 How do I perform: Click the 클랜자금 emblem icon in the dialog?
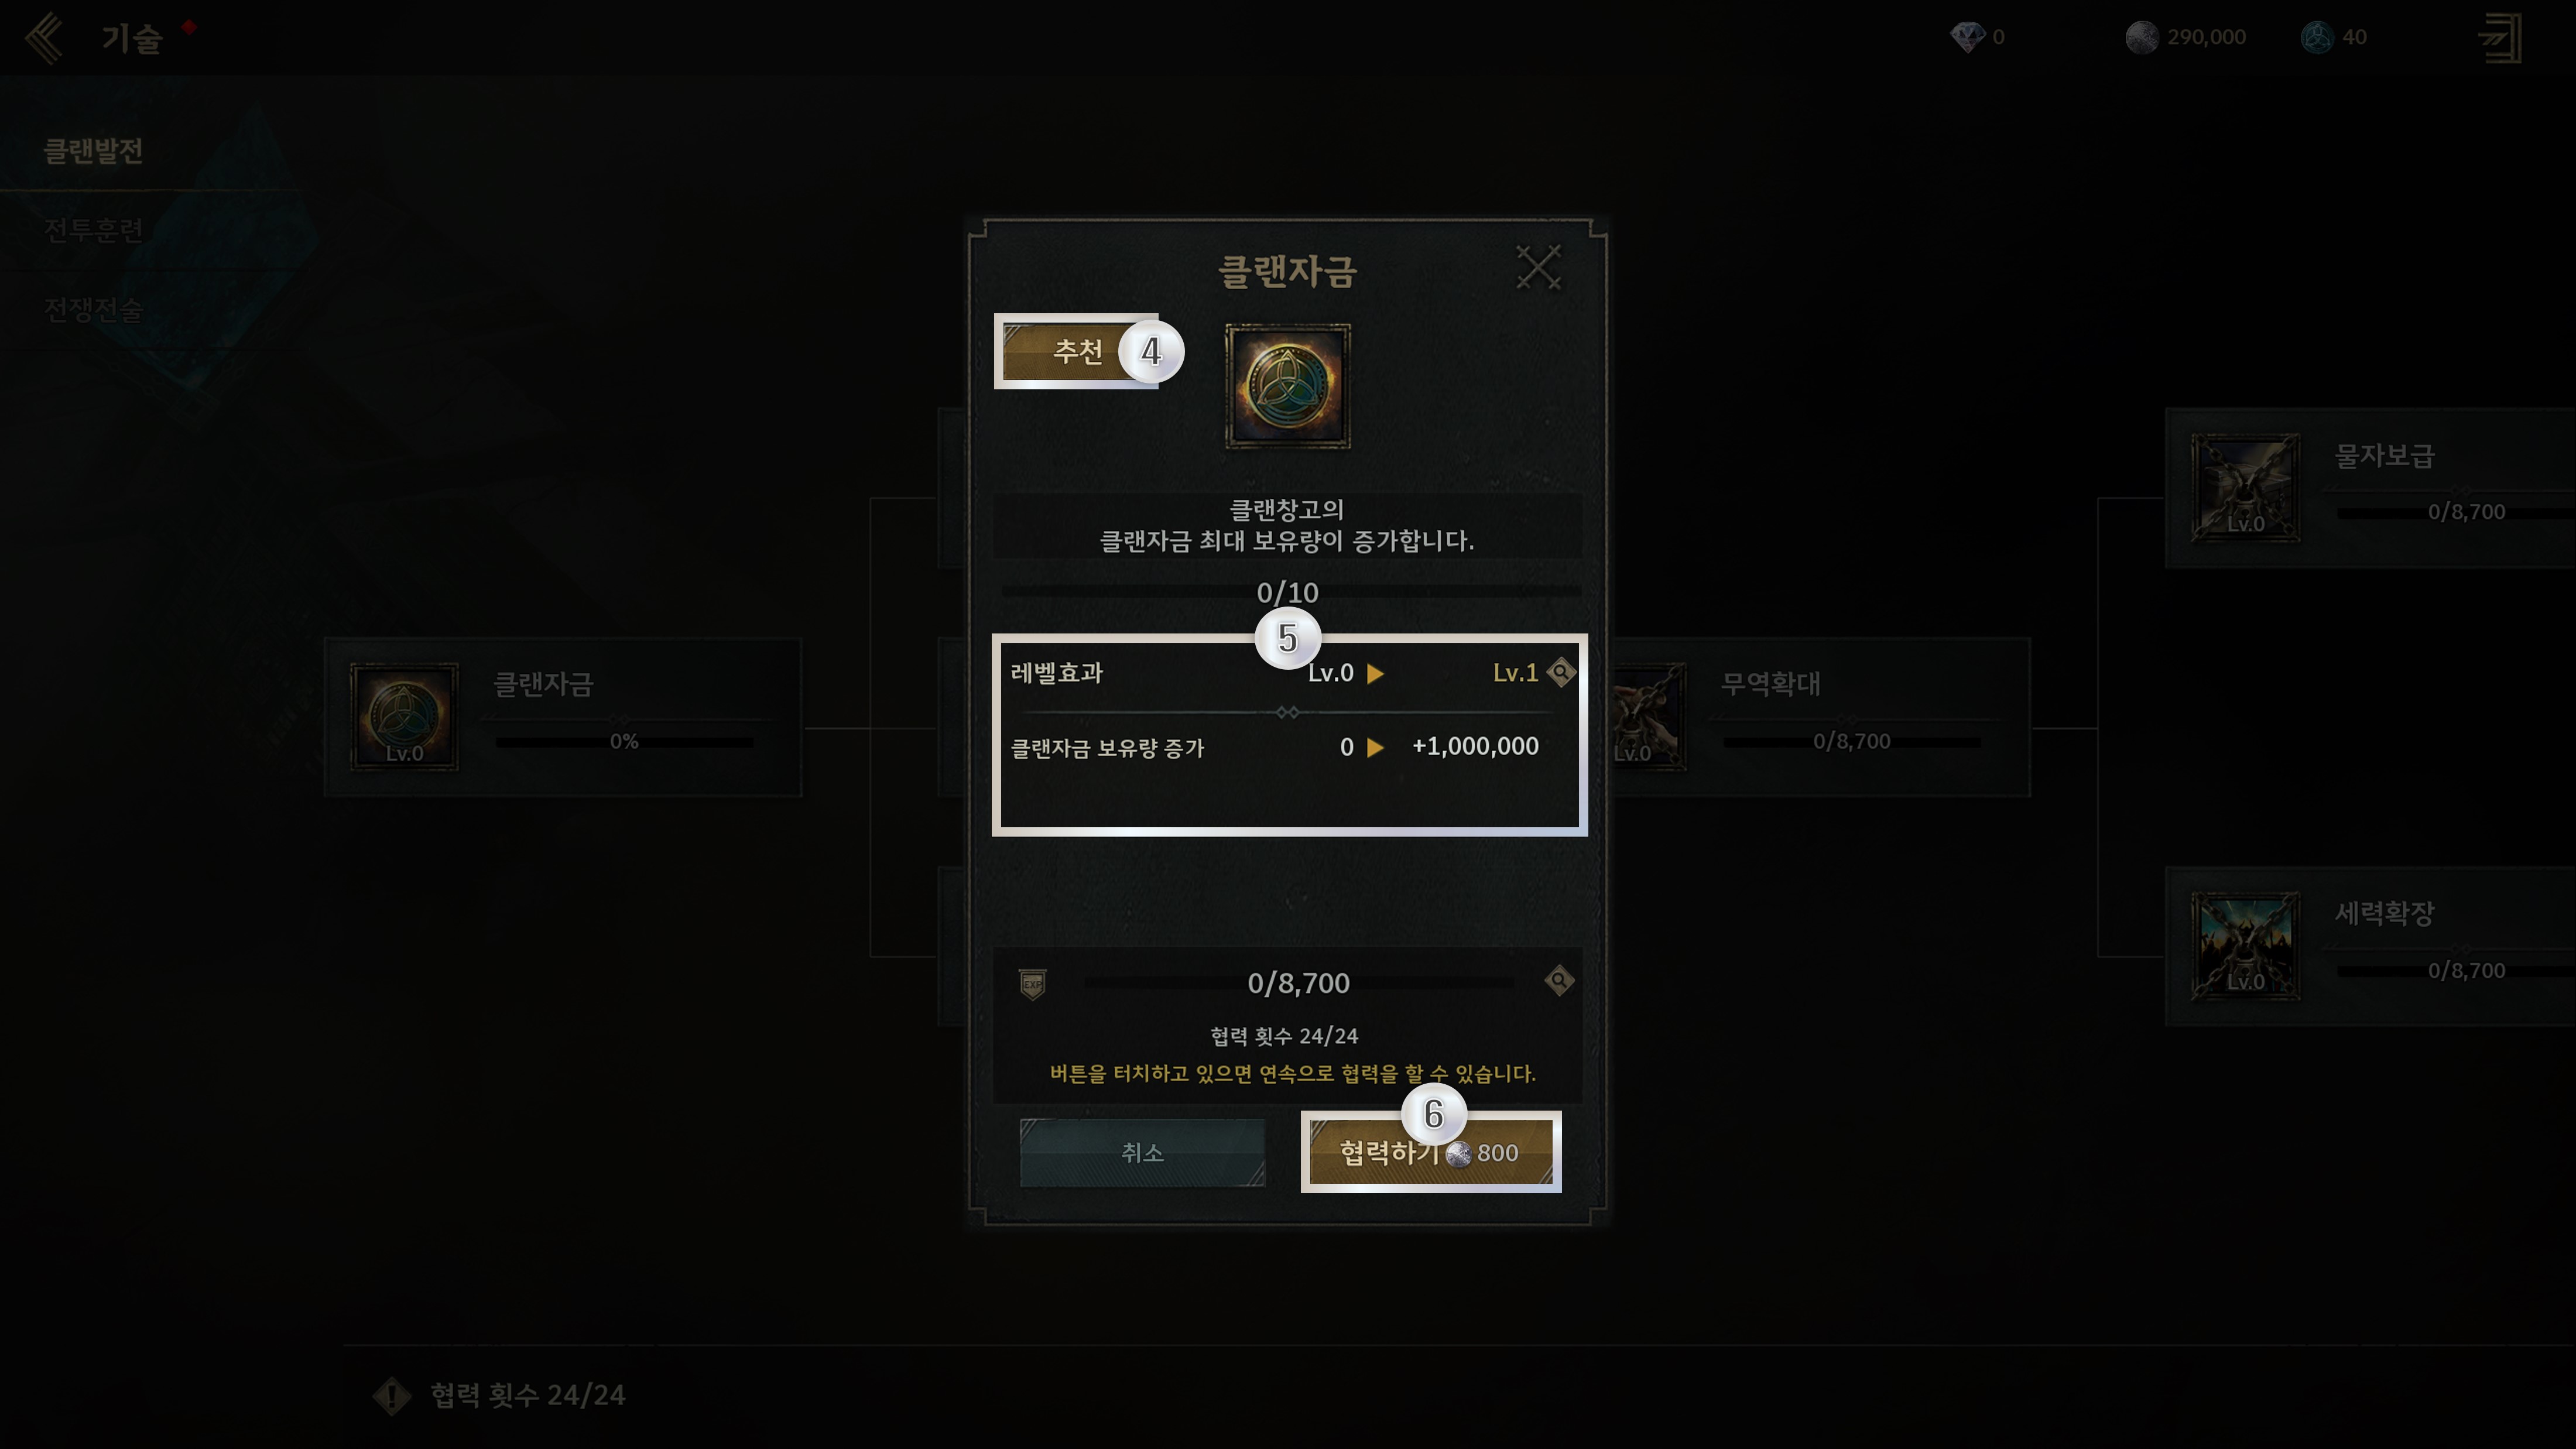[1288, 386]
